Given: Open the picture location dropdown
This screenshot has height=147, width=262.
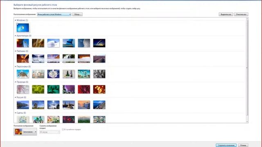Looking at the screenshot, I should coord(54,15).
